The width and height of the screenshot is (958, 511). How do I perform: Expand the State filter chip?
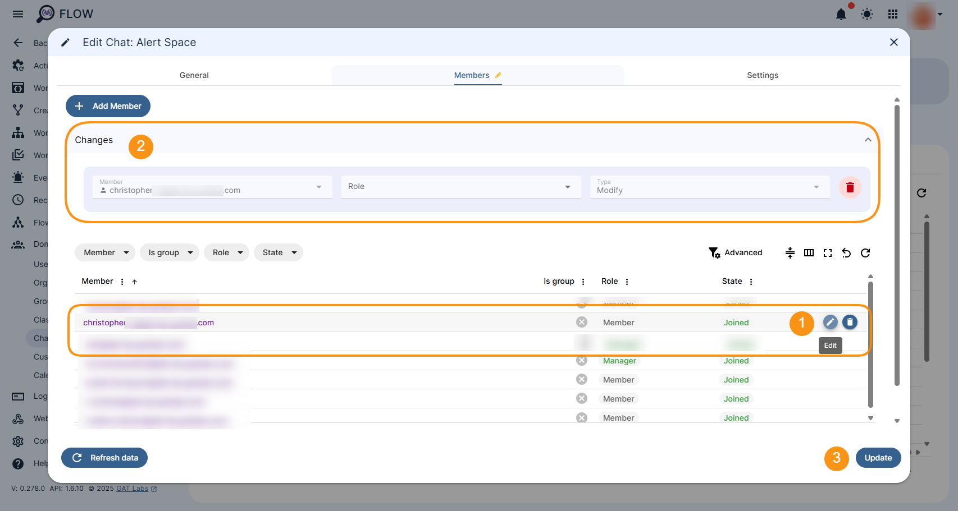click(x=279, y=252)
